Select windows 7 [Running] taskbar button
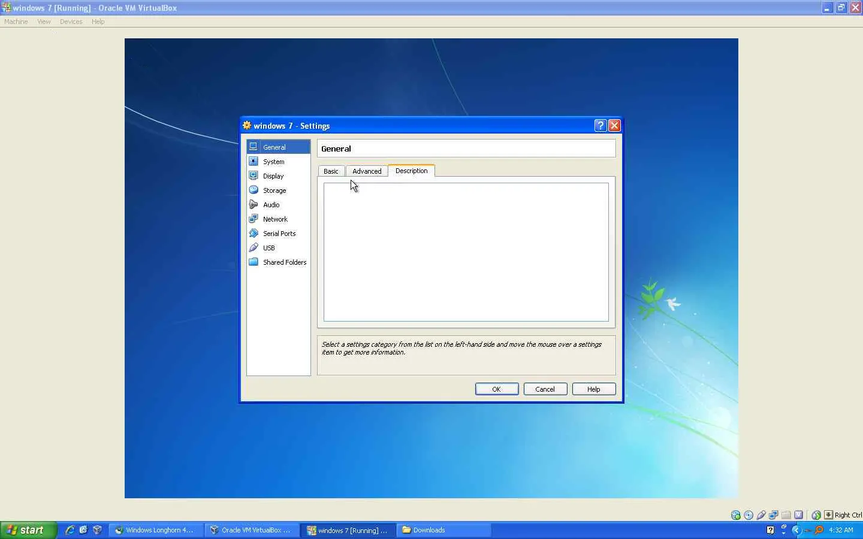Viewport: 863px width, 539px height. 348,530
